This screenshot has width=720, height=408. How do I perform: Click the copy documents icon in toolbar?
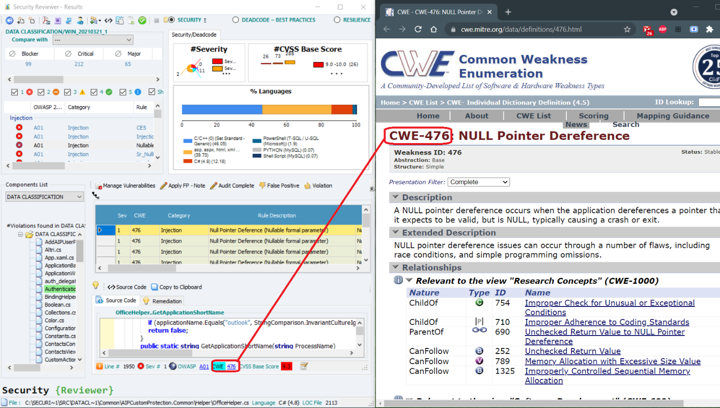click(120, 20)
